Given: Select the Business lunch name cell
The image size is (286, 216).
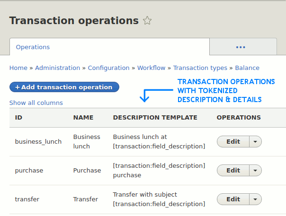Looking at the screenshot, I should click(x=87, y=141).
